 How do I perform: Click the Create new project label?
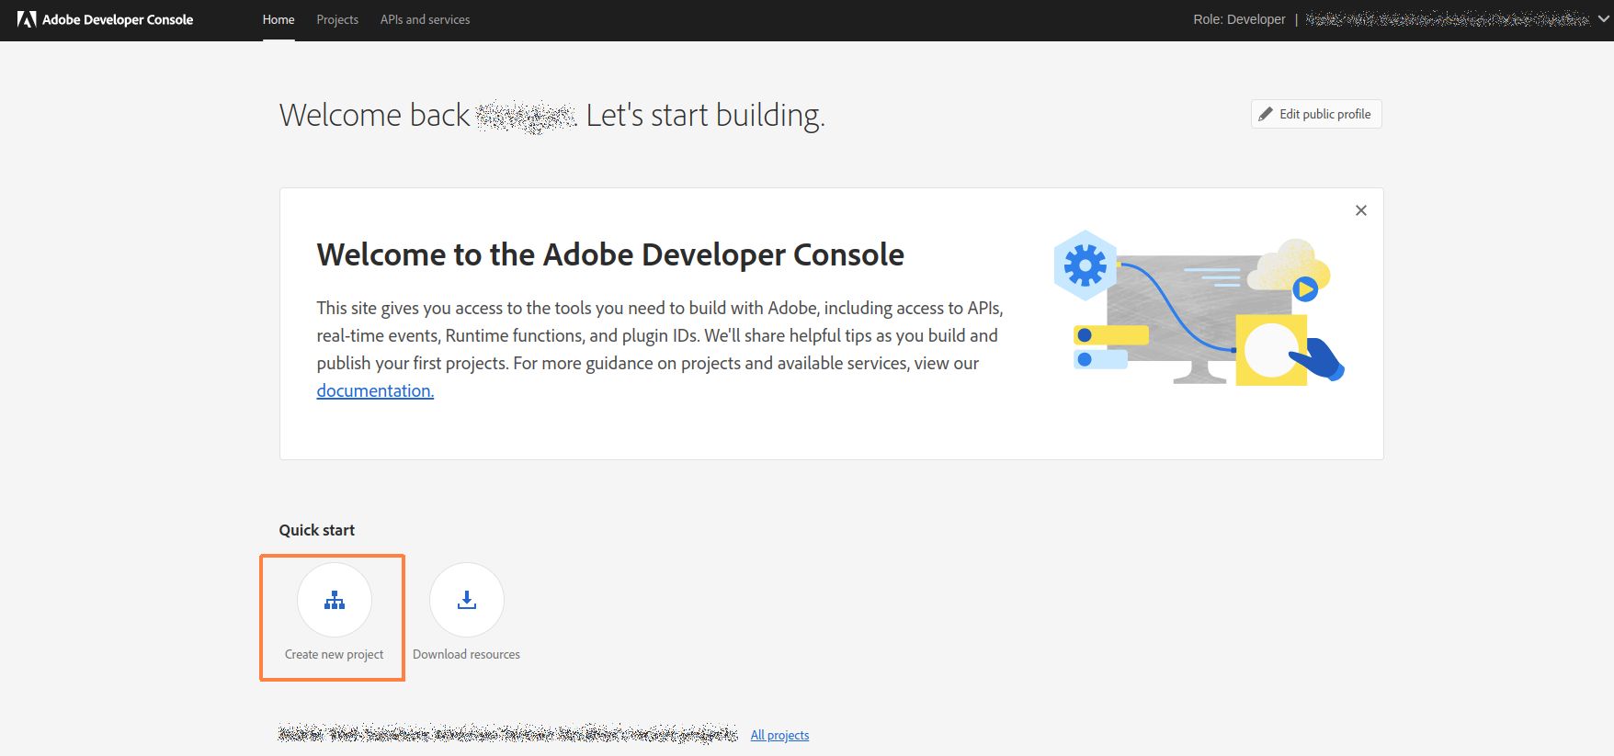(335, 654)
